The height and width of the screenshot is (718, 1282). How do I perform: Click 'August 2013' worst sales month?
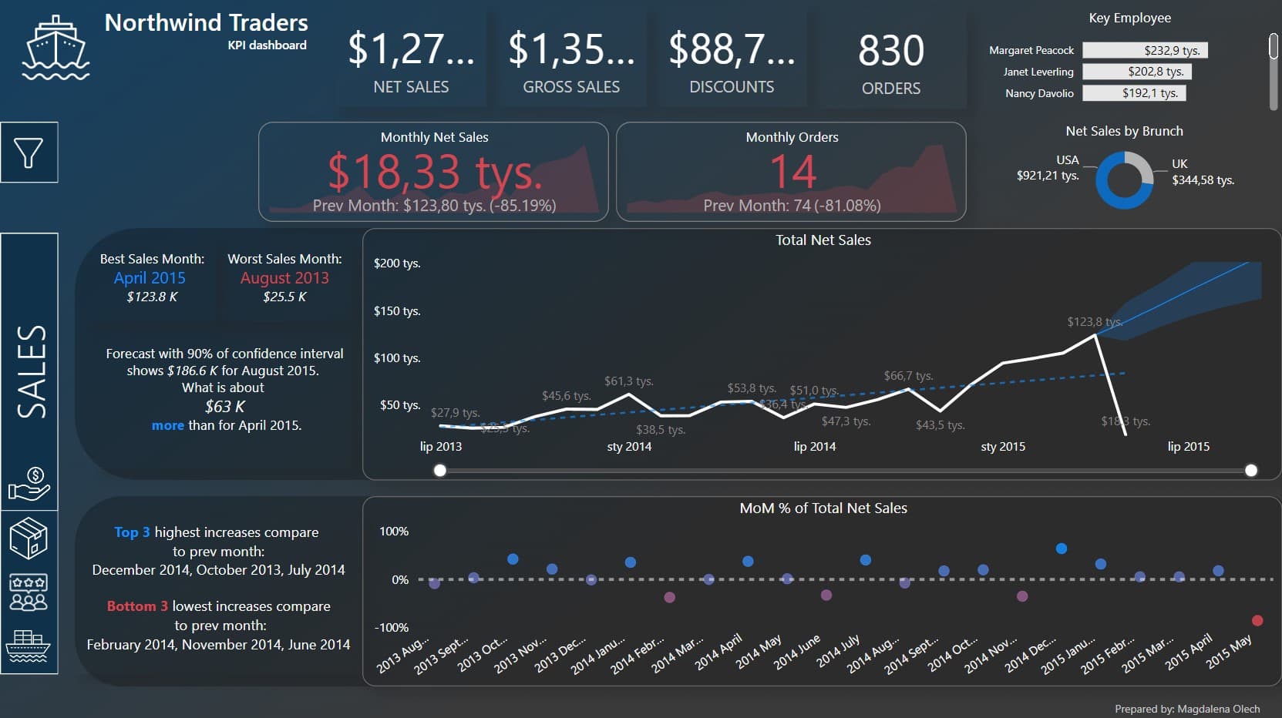pyautogui.click(x=284, y=278)
